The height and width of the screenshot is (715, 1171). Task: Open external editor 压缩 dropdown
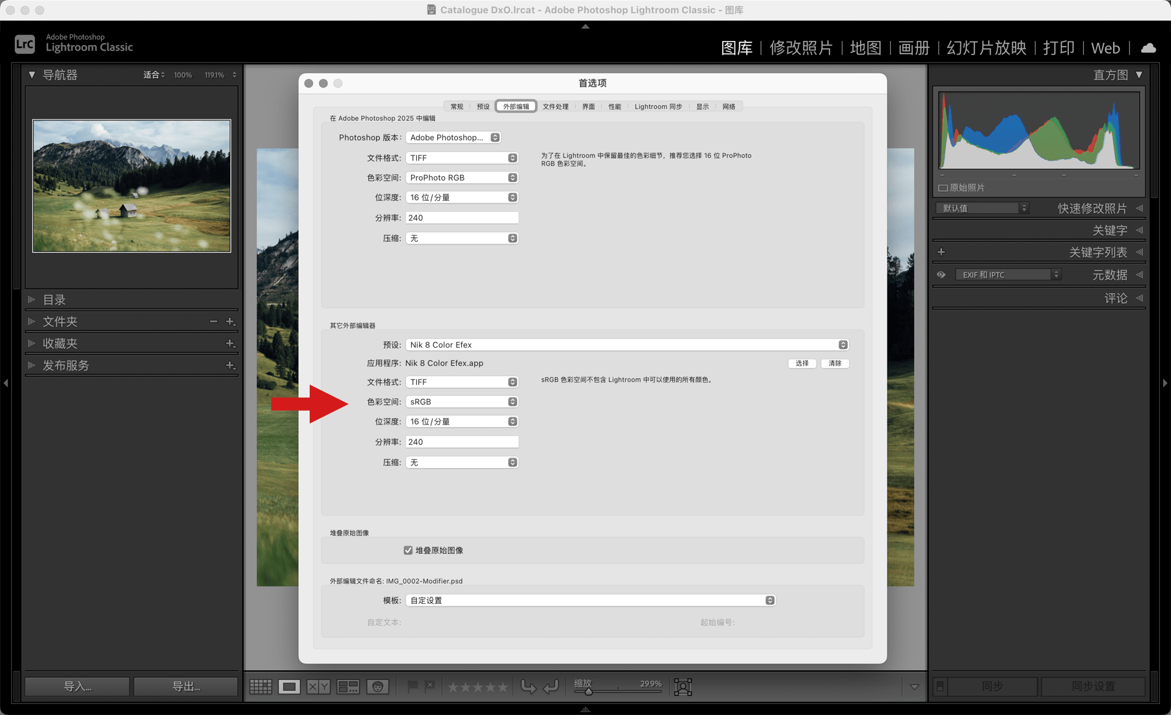(461, 462)
